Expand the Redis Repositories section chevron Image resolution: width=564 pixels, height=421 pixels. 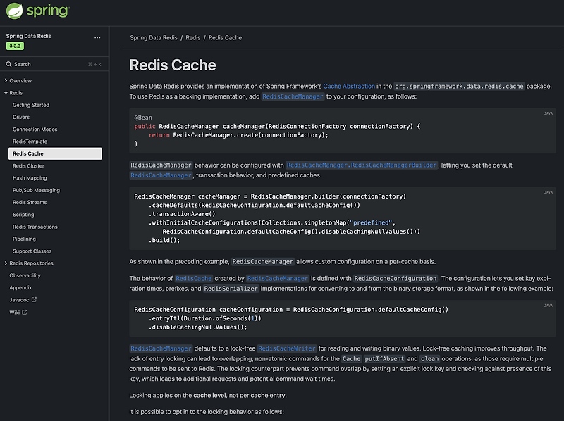(6, 263)
